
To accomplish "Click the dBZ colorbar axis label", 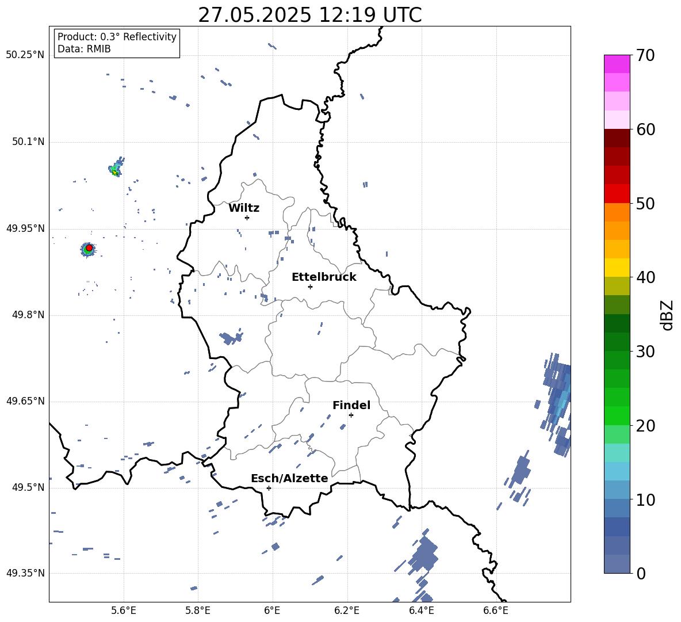I will pos(668,315).
